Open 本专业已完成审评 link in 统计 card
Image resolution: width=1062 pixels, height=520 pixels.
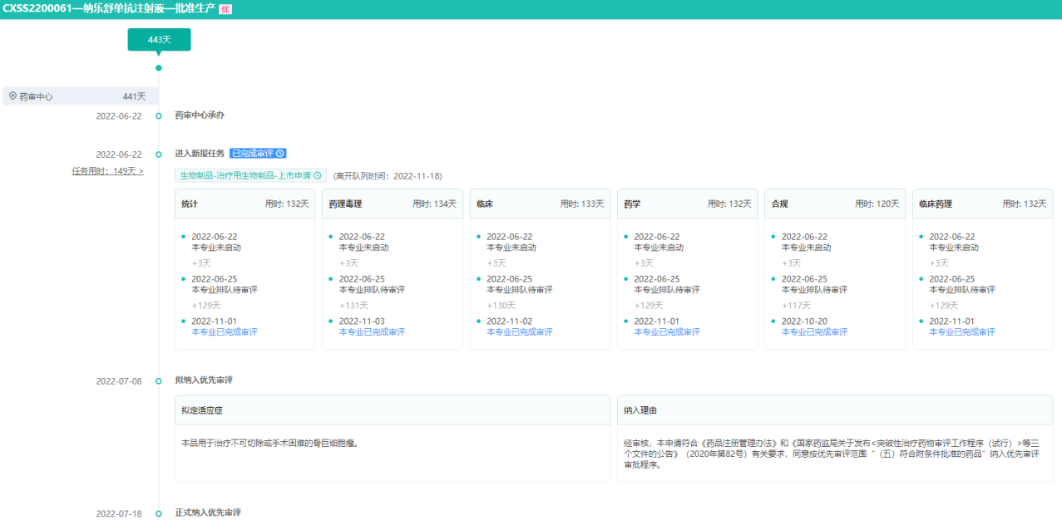pos(225,332)
